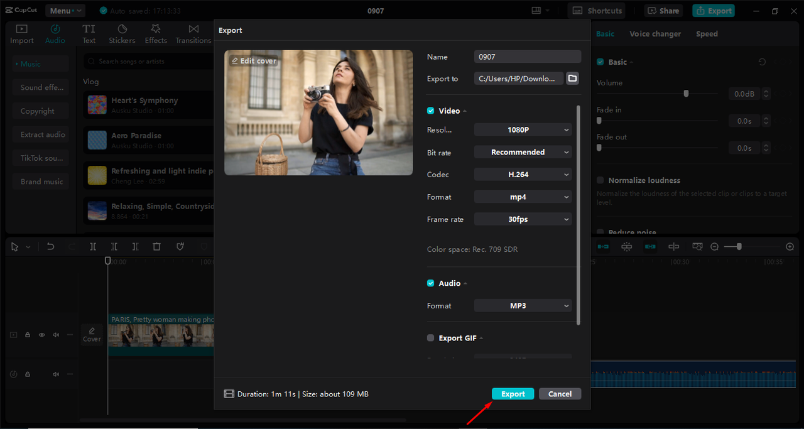Image resolution: width=804 pixels, height=429 pixels.
Task: Open video track more options dots
Action: (x=70, y=335)
